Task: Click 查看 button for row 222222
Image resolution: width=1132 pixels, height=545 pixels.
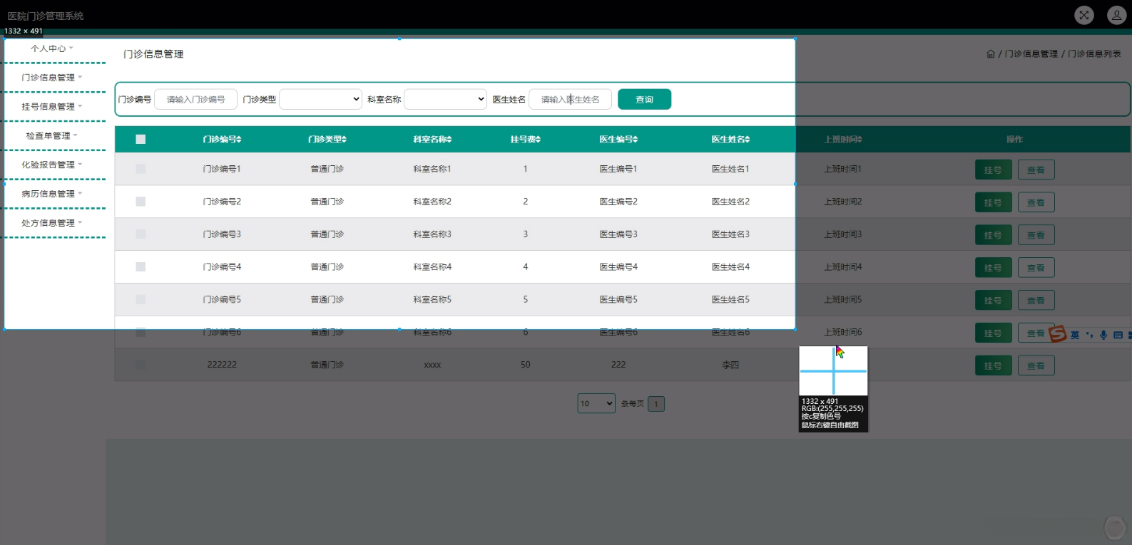Action: click(x=1036, y=366)
